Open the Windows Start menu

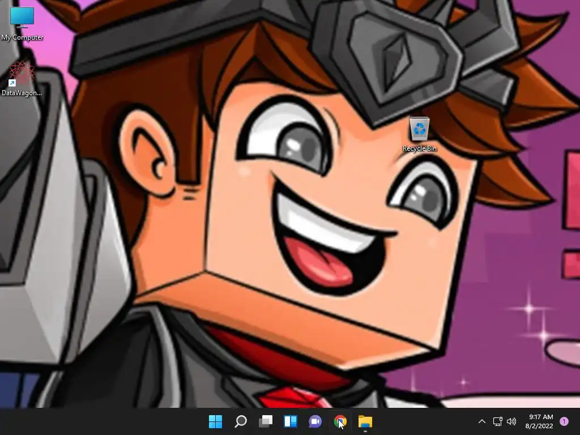[216, 421]
